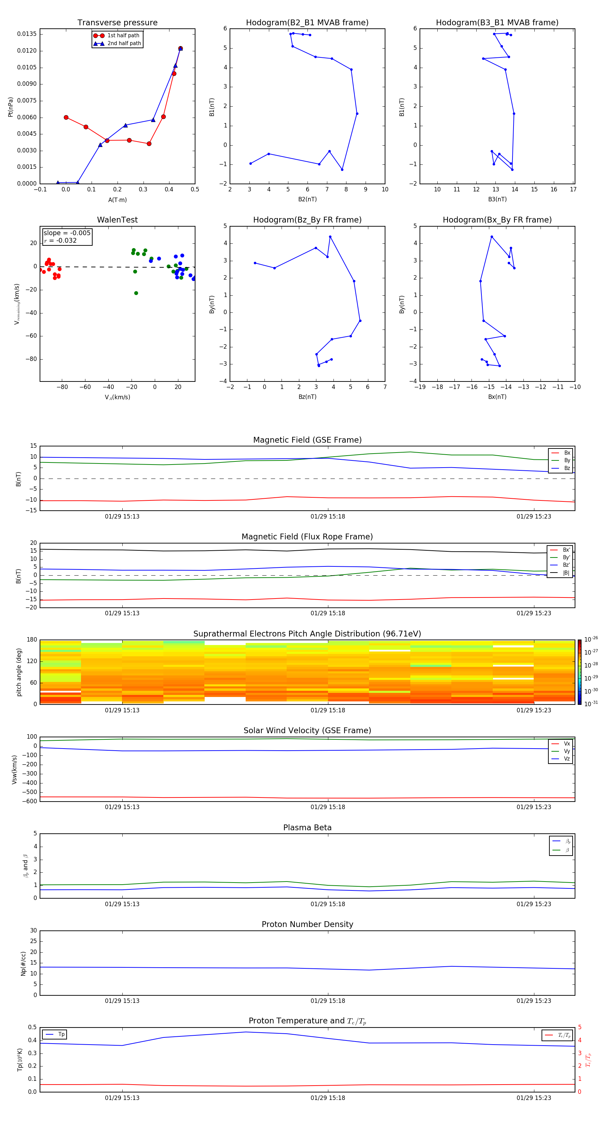Click the 'Vx' legend entry in solar wind plot
Viewport: 615px width, 1128px height.
(x=561, y=744)
